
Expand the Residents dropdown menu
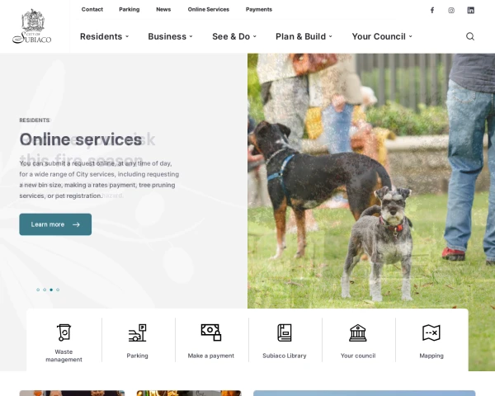coord(105,36)
